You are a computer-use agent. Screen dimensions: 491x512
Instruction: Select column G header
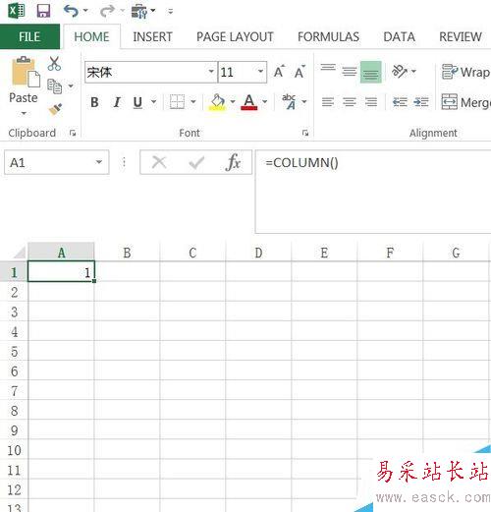456,253
